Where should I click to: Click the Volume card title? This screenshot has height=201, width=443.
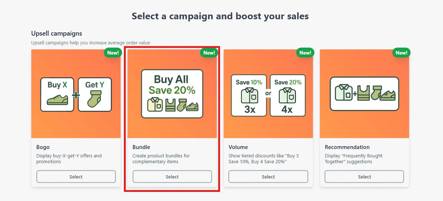tap(238, 147)
